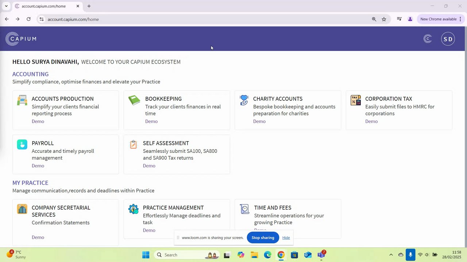This screenshot has width=467, height=262.
Task: Open the Demo link under Bookkeeping
Action: pyautogui.click(x=151, y=122)
